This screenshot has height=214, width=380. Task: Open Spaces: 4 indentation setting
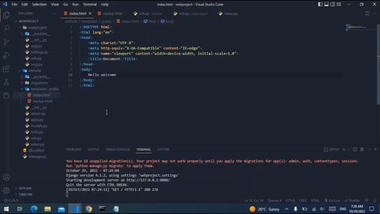tap(274, 200)
